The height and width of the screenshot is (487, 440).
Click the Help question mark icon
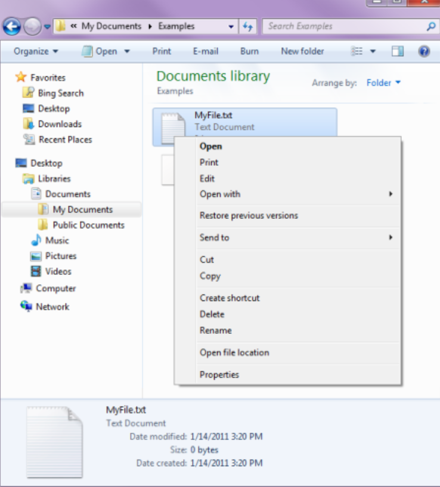[424, 51]
